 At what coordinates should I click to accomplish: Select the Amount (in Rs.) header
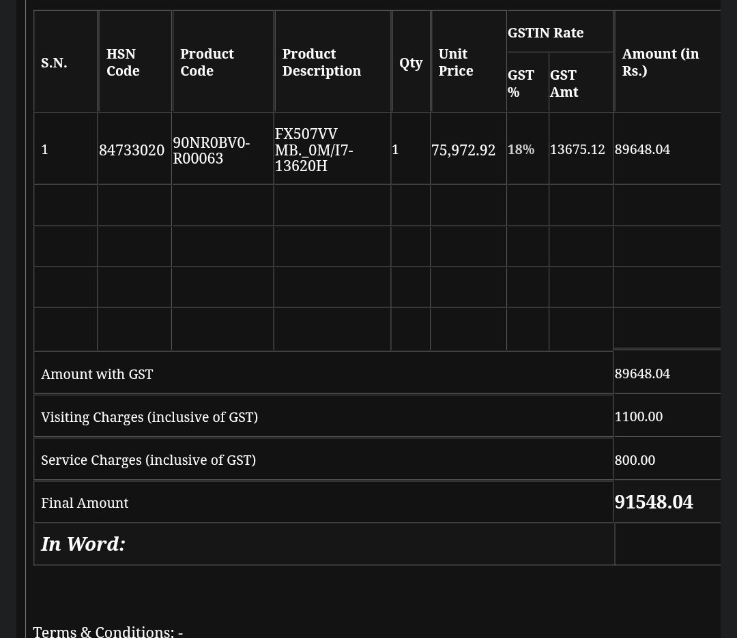point(661,63)
